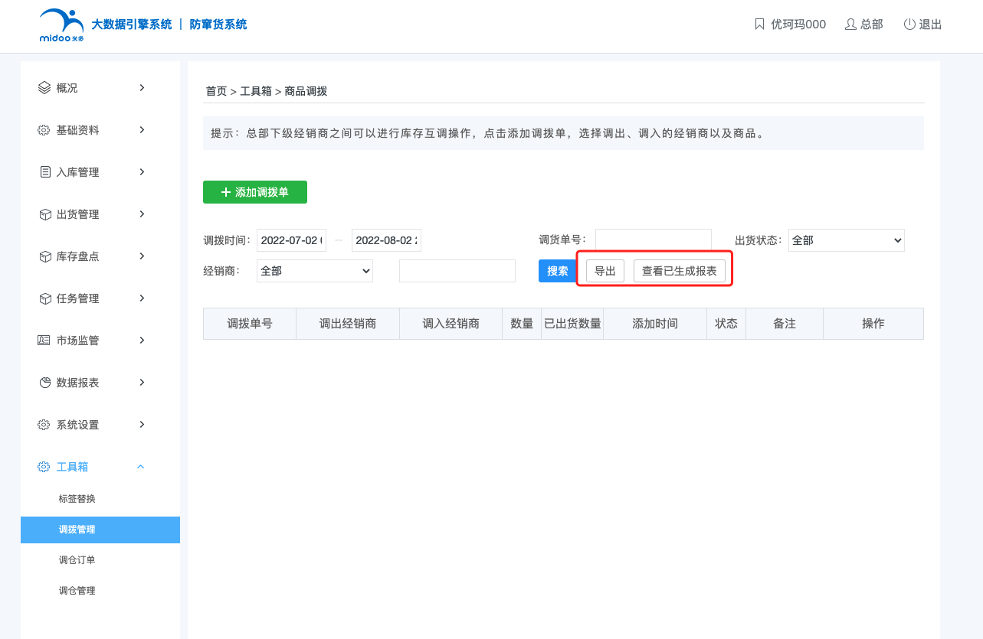Click the blue 搜索 button
Viewport: 983px width, 639px height.
[x=558, y=271]
